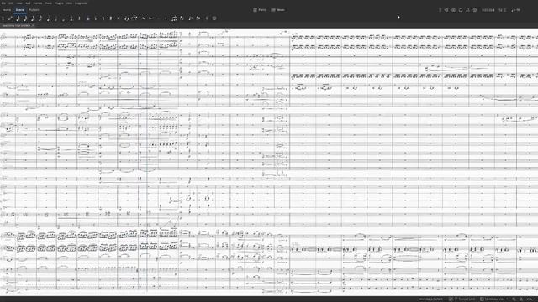Toggle the sharp accidental
Screen dimensions: 538x302
pos(110,18)
